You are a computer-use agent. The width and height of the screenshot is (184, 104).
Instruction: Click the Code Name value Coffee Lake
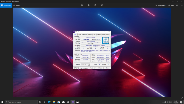(x=86, y=40)
